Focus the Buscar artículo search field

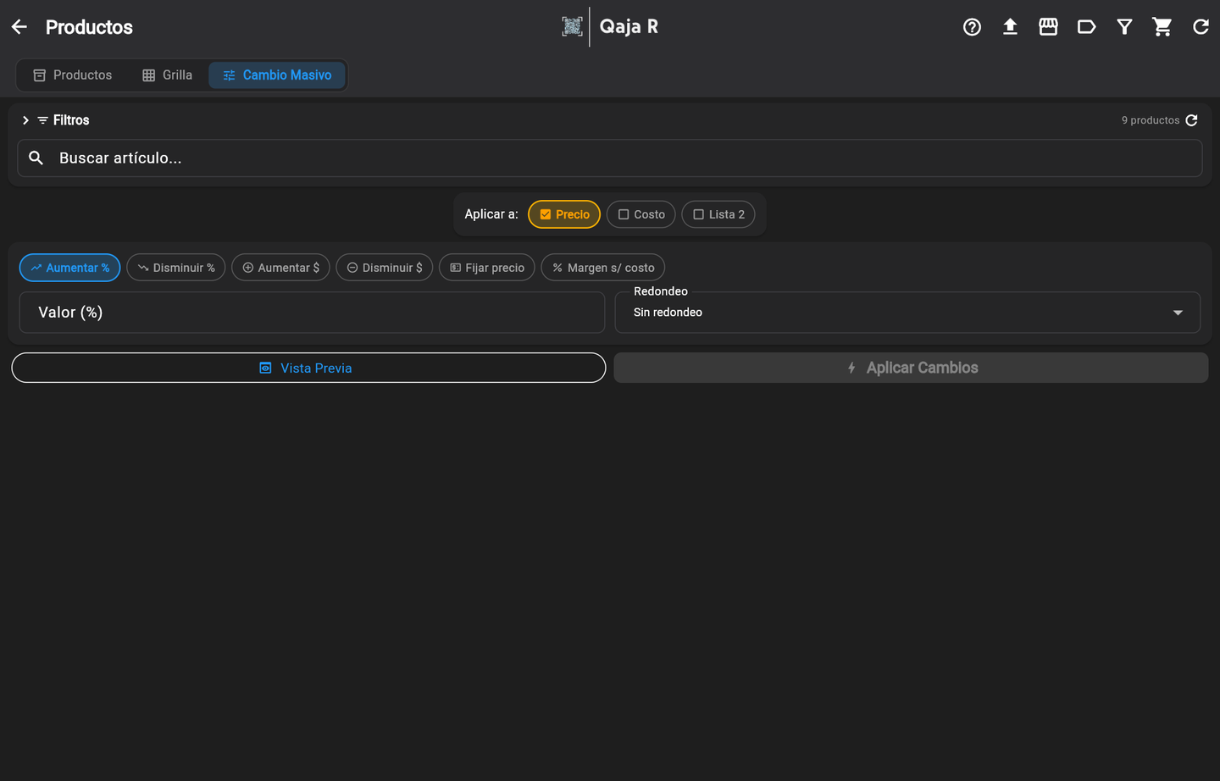[x=610, y=158]
